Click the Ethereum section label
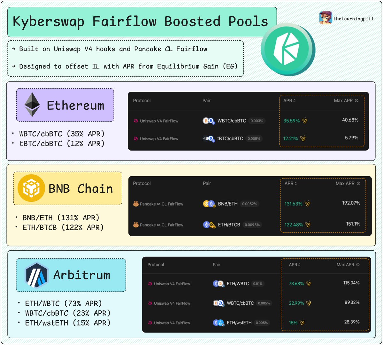This screenshot has width=383, height=345. pyautogui.click(x=65, y=105)
